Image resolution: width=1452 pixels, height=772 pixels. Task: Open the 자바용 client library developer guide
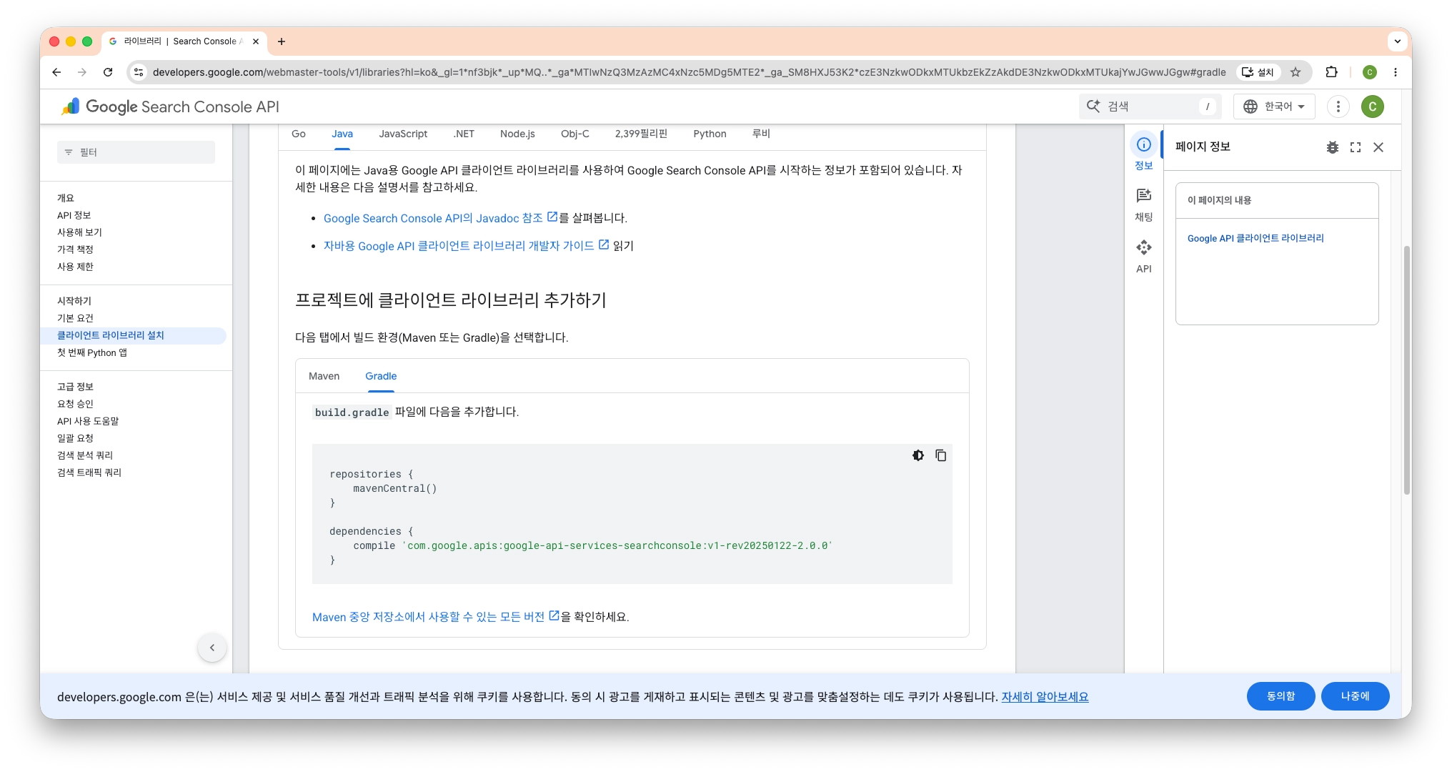pyautogui.click(x=466, y=245)
